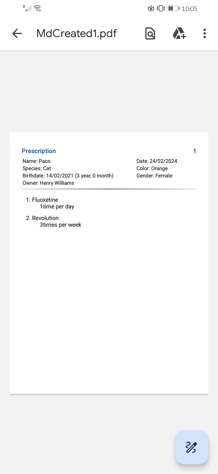The height and width of the screenshot is (474, 218).
Task: Tap the page number 1 label
Action: click(195, 151)
